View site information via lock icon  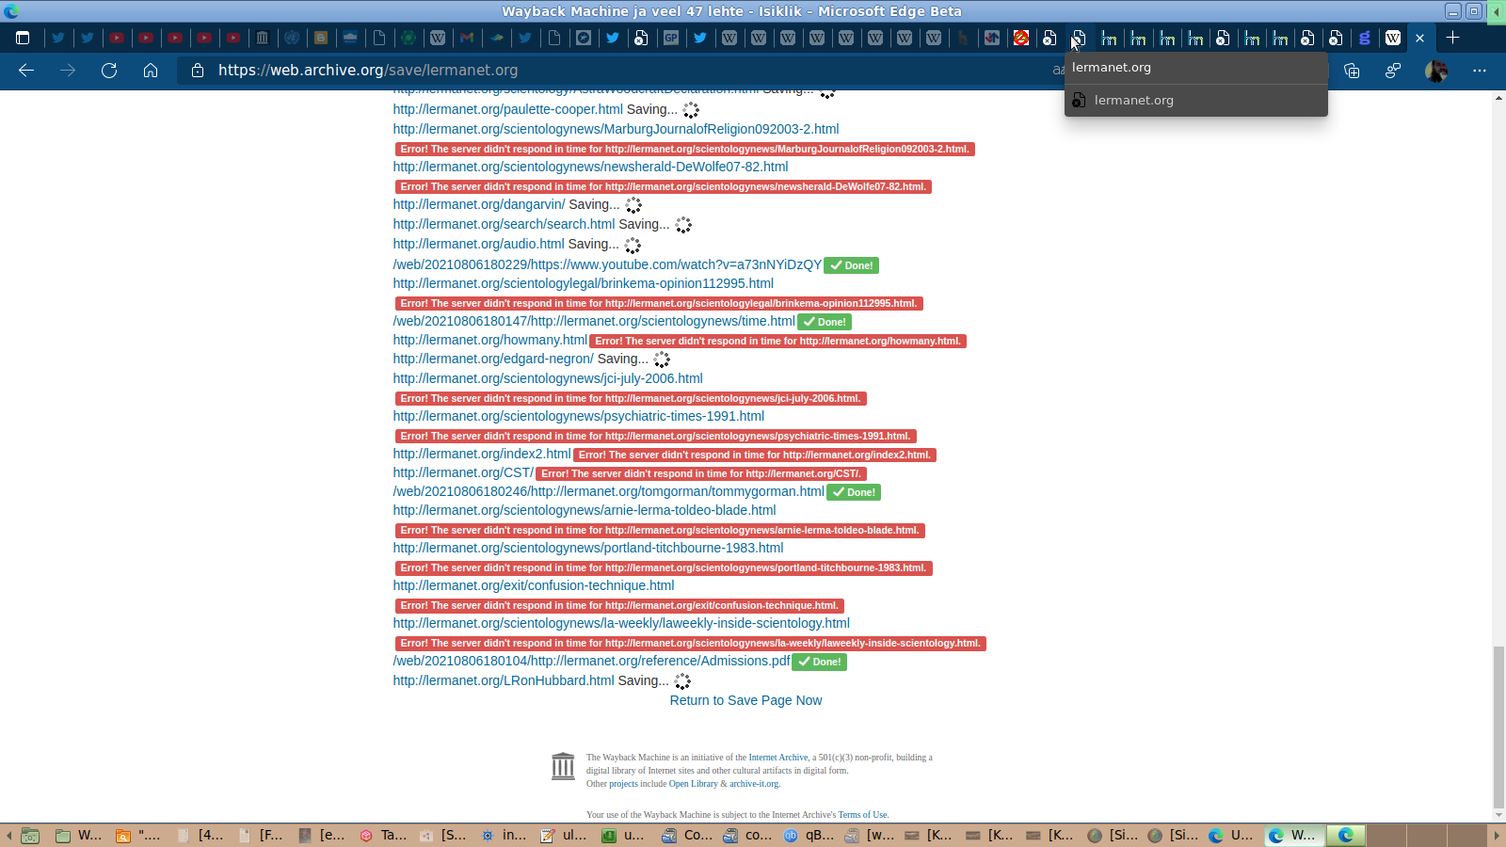click(198, 71)
